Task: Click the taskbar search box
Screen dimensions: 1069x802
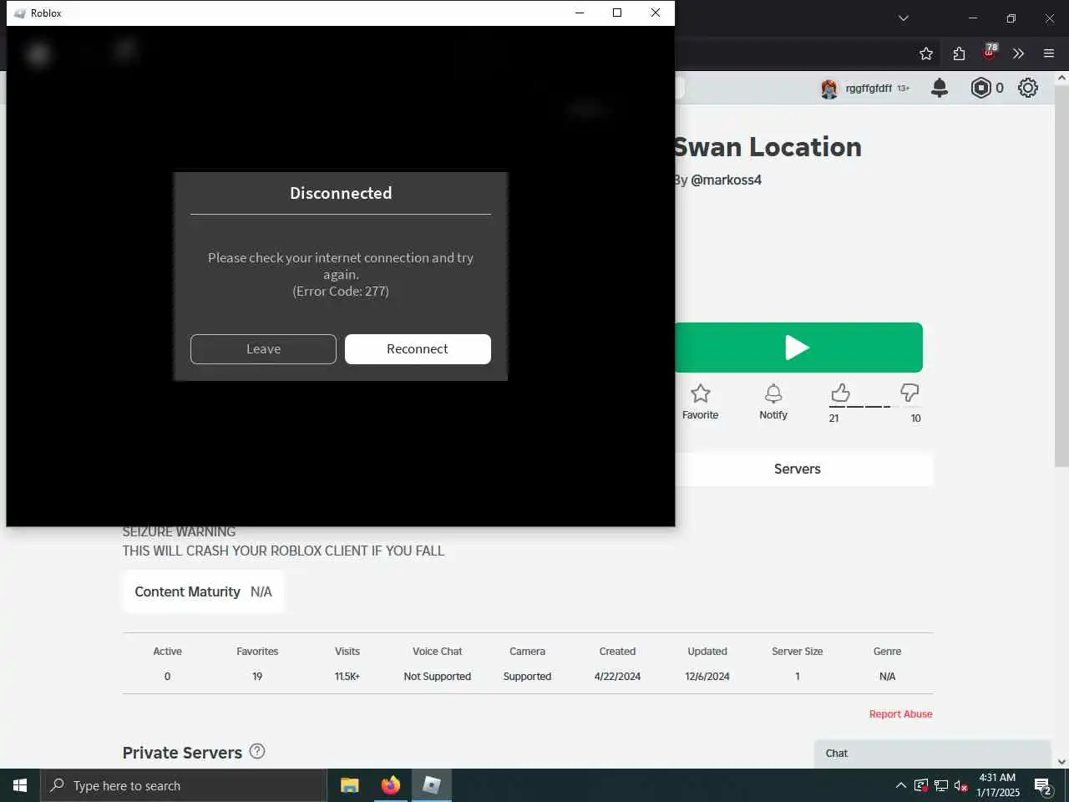Action: 183,785
